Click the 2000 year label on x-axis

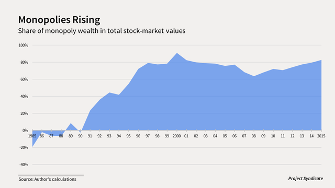[x=177, y=136]
